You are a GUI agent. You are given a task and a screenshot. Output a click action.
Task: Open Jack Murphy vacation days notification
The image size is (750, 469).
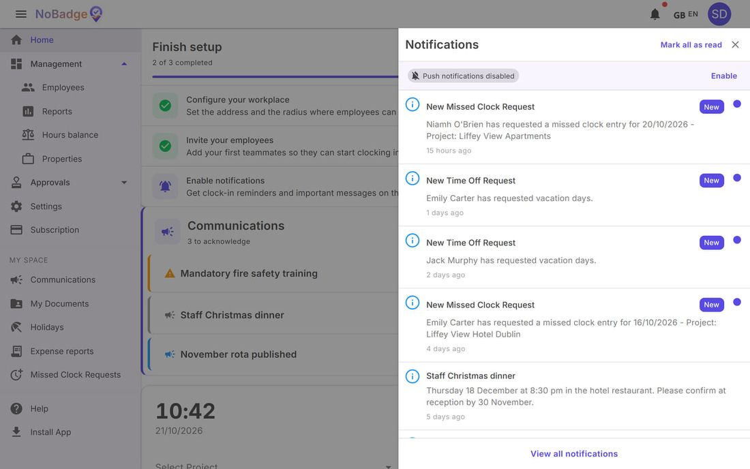[x=574, y=257]
